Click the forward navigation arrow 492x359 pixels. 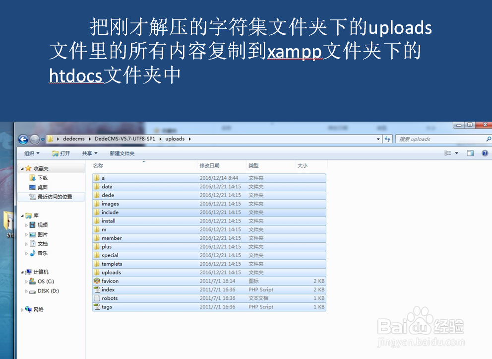[x=35, y=139]
